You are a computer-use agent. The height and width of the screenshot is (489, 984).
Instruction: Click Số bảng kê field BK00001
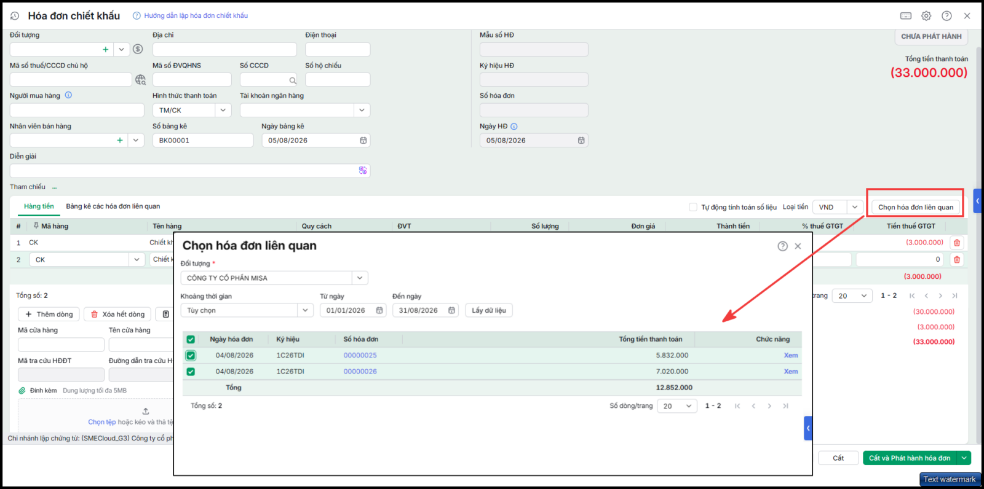pyautogui.click(x=202, y=141)
